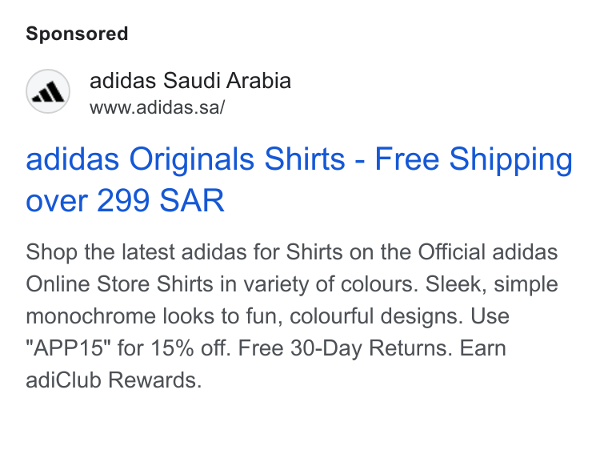Click "Official adidas" in the description
Image resolution: width=608 pixels, height=466 pixels.
coord(488,252)
